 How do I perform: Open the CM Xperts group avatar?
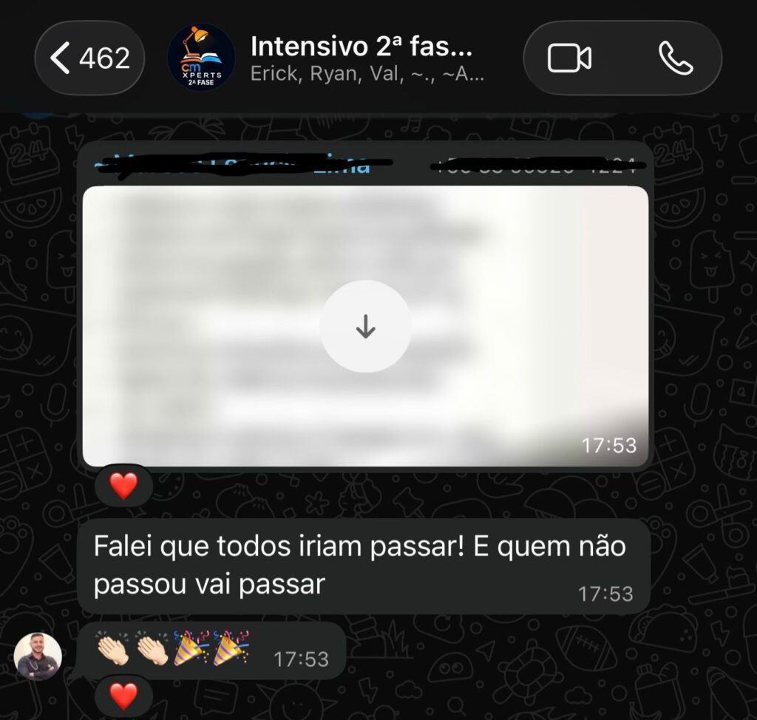pyautogui.click(x=201, y=58)
